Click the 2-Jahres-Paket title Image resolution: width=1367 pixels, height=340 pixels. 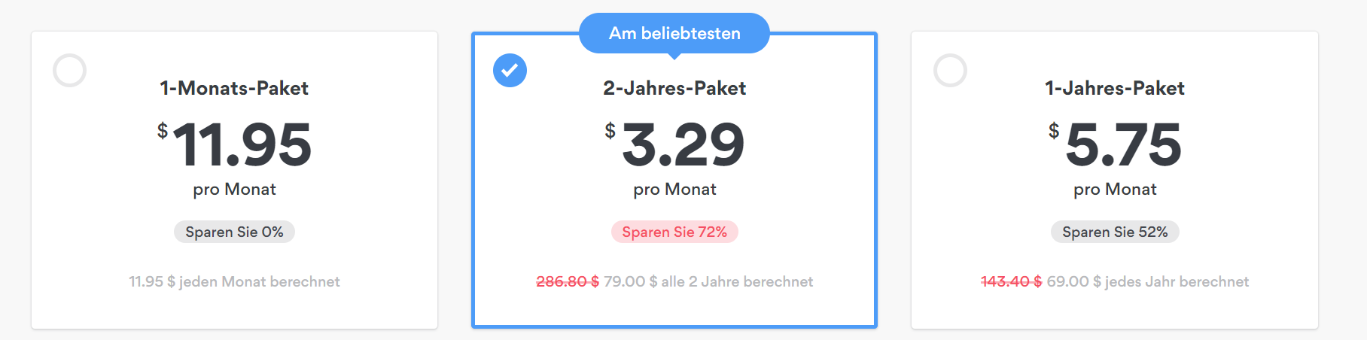pyautogui.click(x=674, y=89)
